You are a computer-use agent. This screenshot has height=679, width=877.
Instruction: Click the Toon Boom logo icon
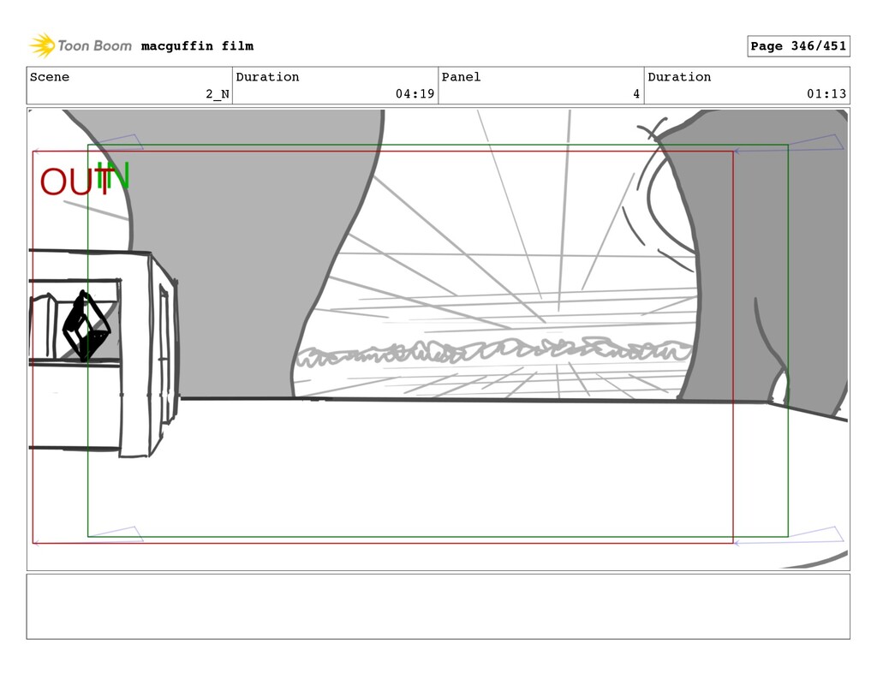(x=42, y=45)
